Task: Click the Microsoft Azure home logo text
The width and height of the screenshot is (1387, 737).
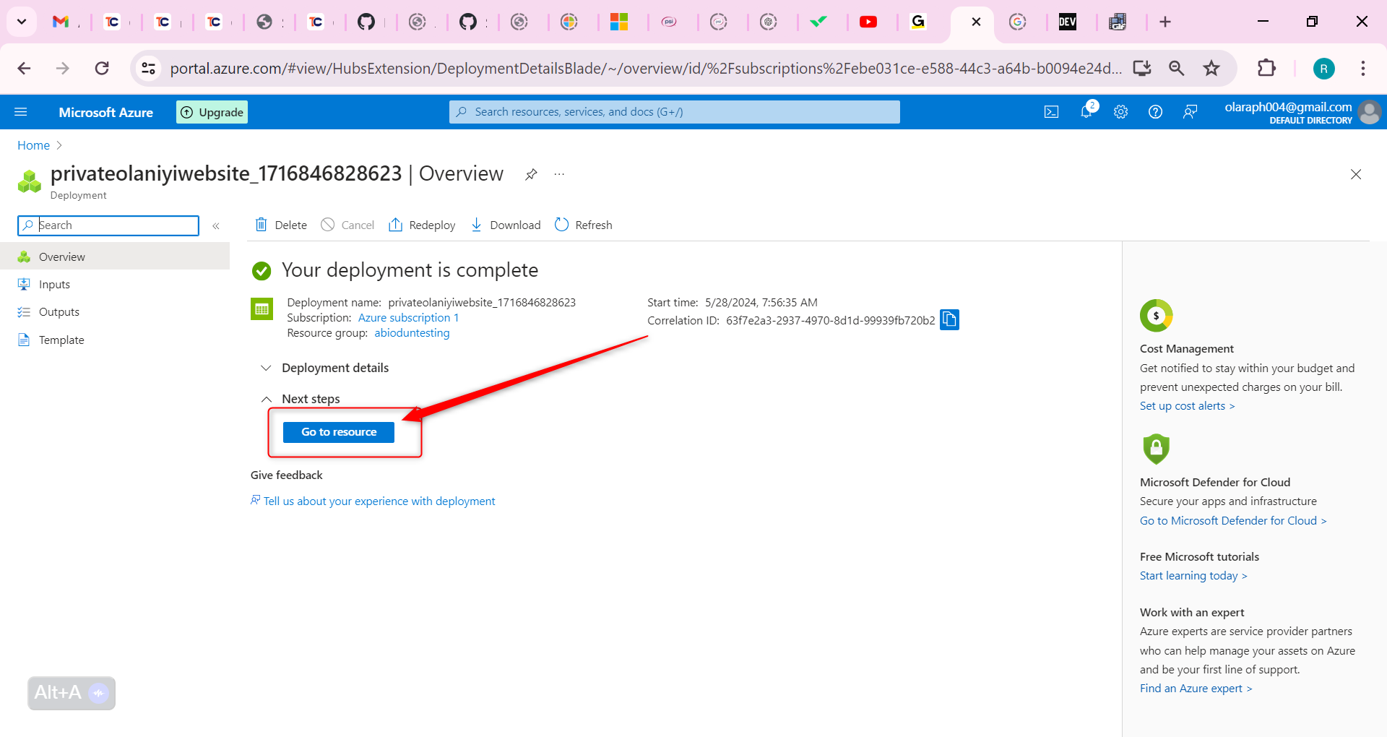Action: pyautogui.click(x=106, y=112)
